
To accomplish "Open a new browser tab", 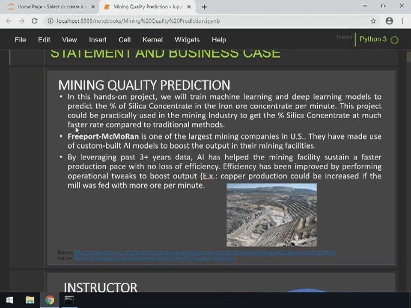I will click(x=204, y=7).
